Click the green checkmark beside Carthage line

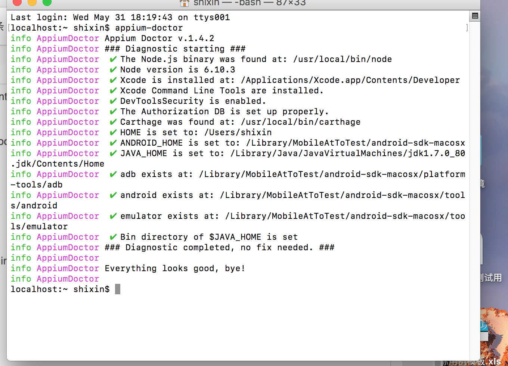(113, 122)
